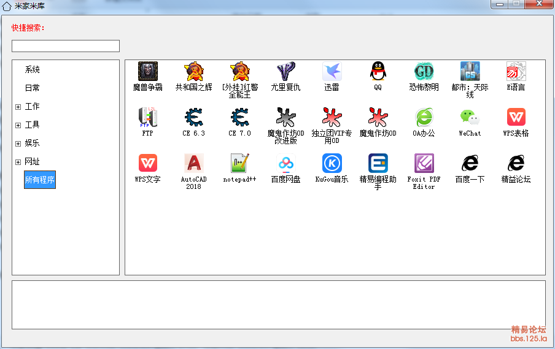The width and height of the screenshot is (555, 349).
Task: Open 恐怖黎明 GD icon
Action: point(424,71)
